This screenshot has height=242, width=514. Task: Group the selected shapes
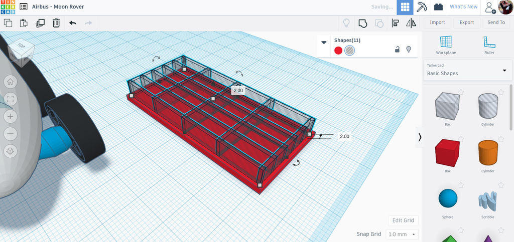pos(362,23)
